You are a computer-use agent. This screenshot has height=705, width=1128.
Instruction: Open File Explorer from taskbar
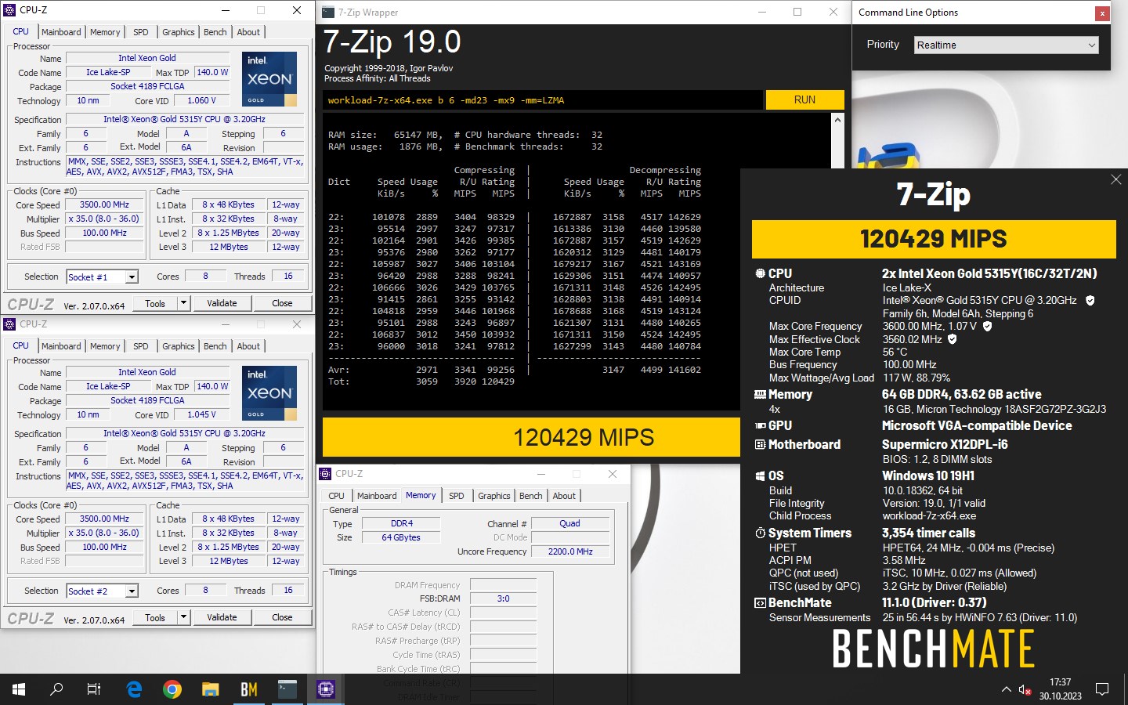coord(211,689)
